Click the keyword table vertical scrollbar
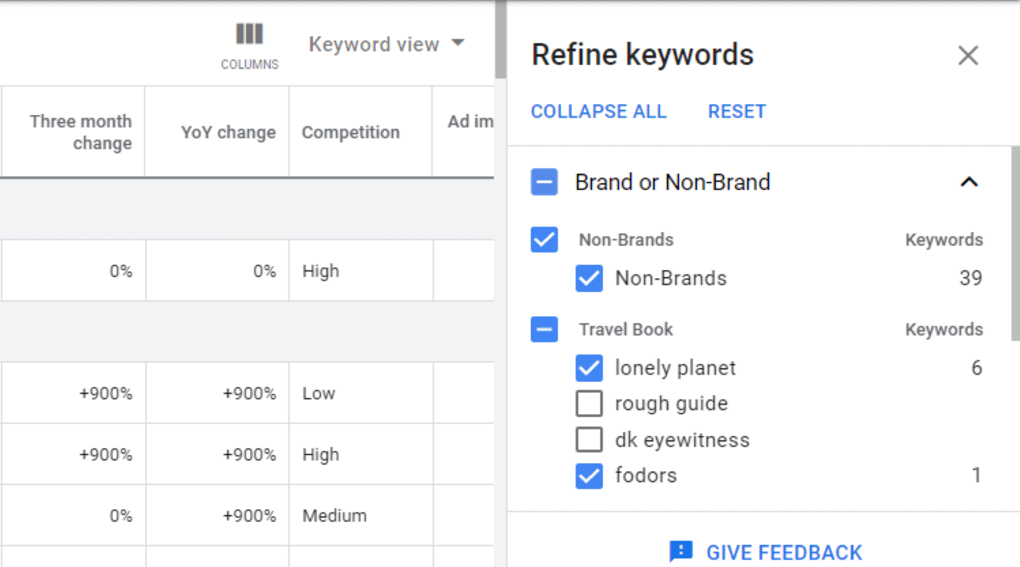1020x567 pixels. pos(500,39)
